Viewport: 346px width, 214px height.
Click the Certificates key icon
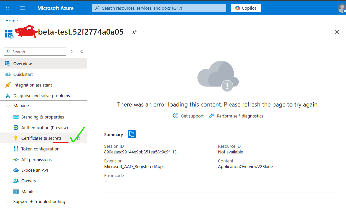click(16, 138)
